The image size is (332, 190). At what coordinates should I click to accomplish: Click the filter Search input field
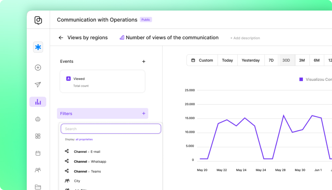click(x=111, y=129)
